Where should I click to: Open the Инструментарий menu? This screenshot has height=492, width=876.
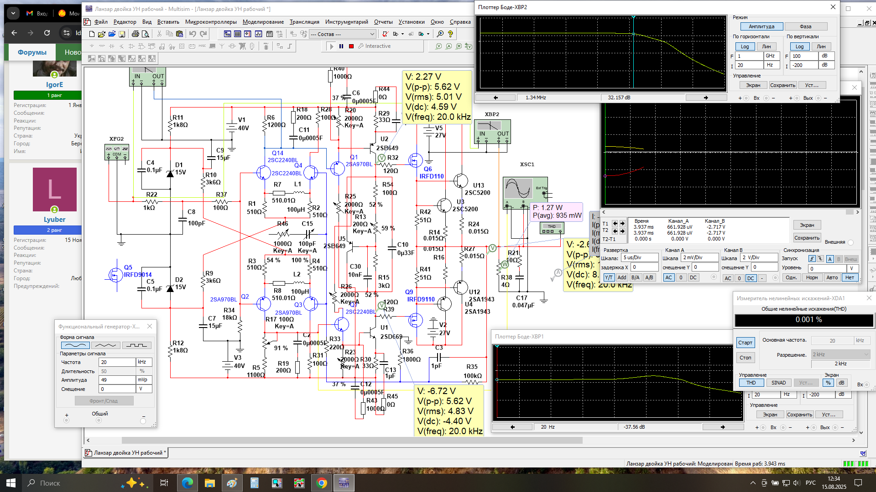point(346,22)
